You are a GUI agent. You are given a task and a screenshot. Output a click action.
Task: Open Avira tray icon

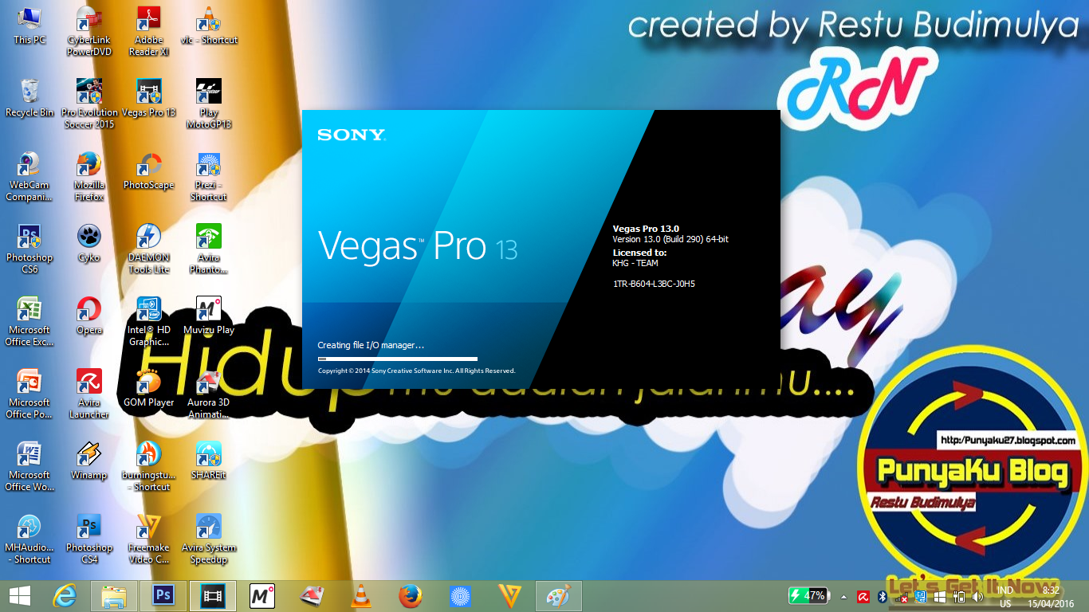coord(863,597)
